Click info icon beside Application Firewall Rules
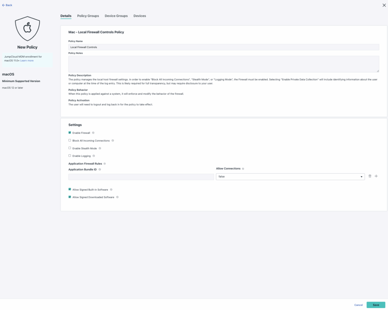 coord(105,164)
